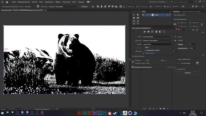Click the Image Trace info icon
Screen dimensions: 206x116
133,62
